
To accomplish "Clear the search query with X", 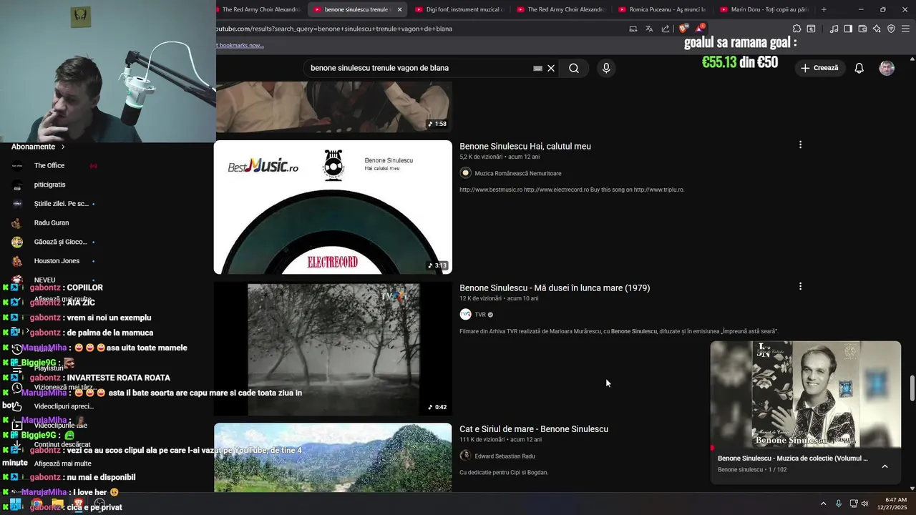I will [x=551, y=68].
